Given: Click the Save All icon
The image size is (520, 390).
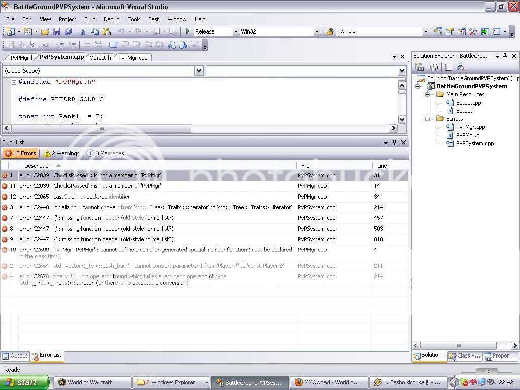Looking at the screenshot, I should pyautogui.click(x=69, y=31).
